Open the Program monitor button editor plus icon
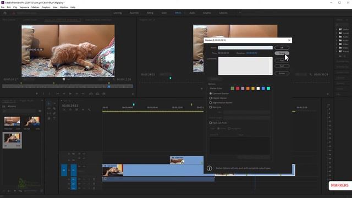The width and height of the screenshot is (352, 198). pyautogui.click(x=328, y=94)
